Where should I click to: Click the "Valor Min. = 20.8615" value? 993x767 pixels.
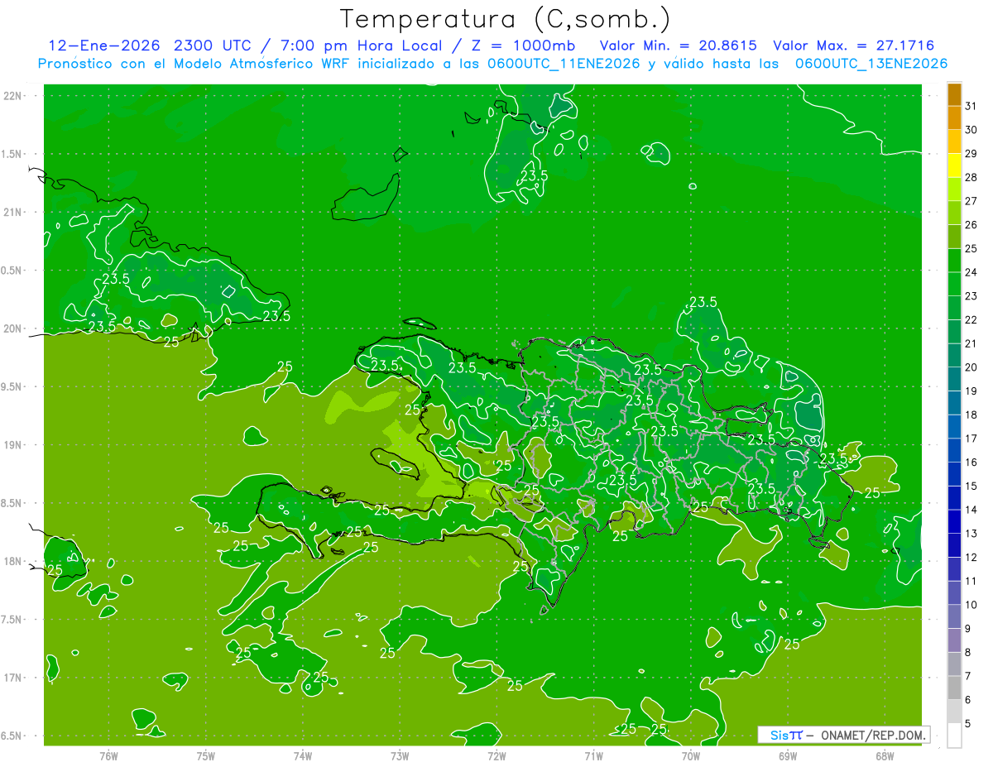click(x=678, y=46)
